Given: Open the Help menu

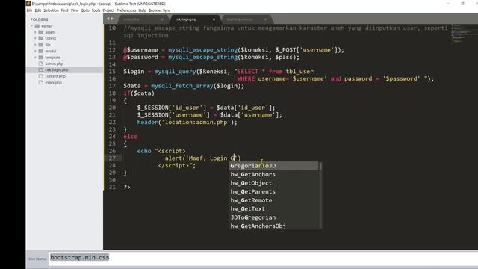Looking at the screenshot, I should [143, 10].
